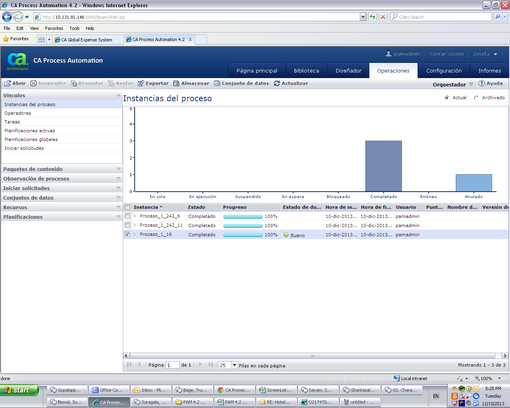Viewport: 510px width, 408px height.
Task: Uncheck the Proceso_1_16 row checkbox
Action: click(127, 234)
